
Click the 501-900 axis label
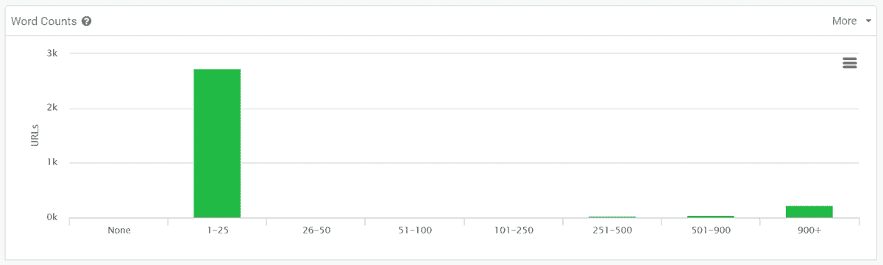click(x=711, y=230)
